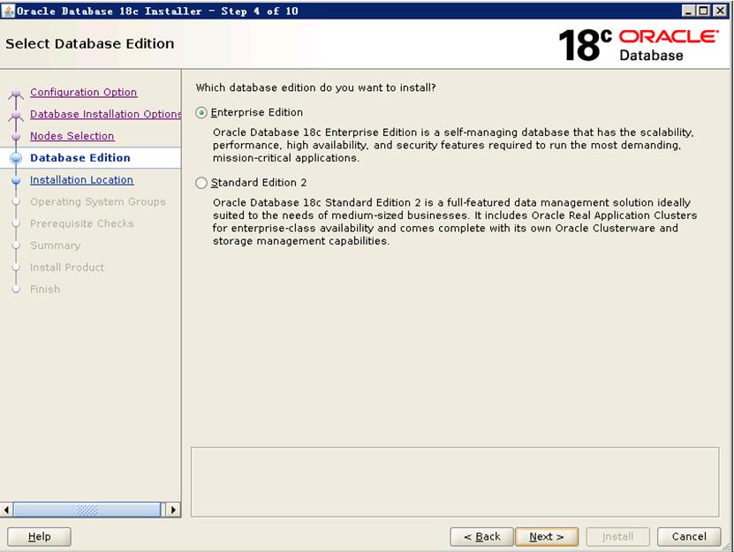This screenshot has height=552, width=734.
Task: Click the Help button
Action: point(40,537)
